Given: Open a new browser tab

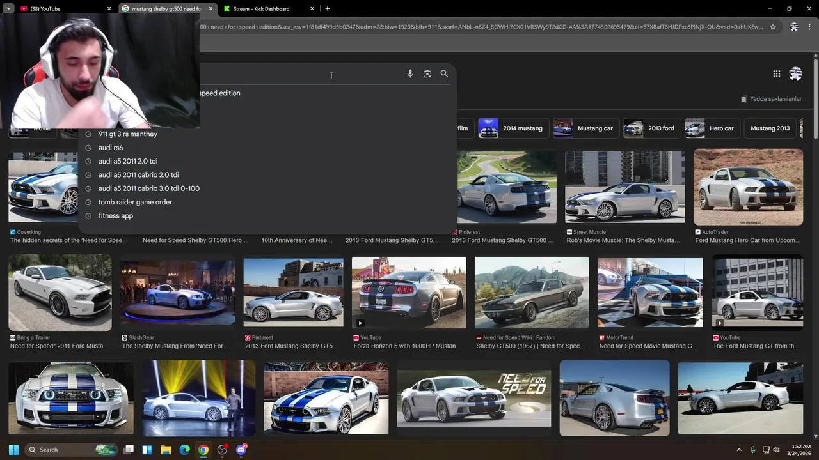Looking at the screenshot, I should click(x=328, y=8).
